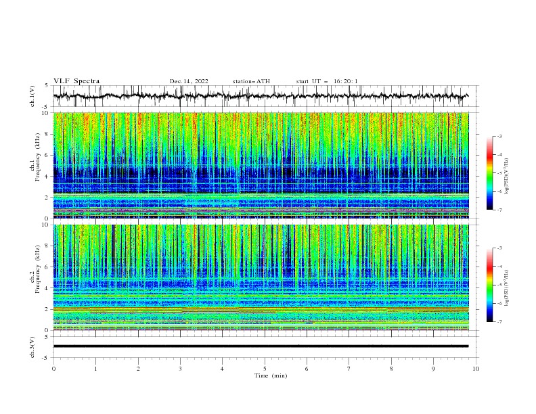Viewport: 536px width, 414px height.
Task: Click the "6" kHz tick on ch.1 spectrogram
Action: coord(47,156)
